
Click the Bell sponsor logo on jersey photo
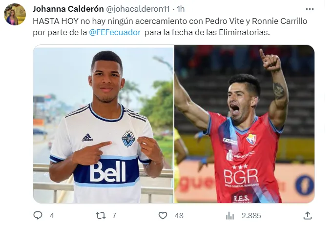click(x=108, y=171)
